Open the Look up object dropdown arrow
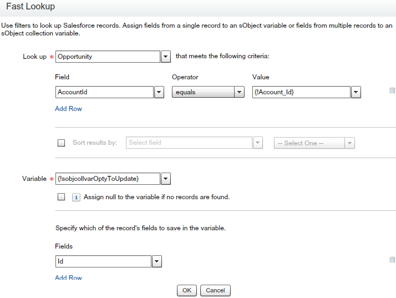Image resolution: width=396 pixels, height=298 pixels. pyautogui.click(x=165, y=57)
